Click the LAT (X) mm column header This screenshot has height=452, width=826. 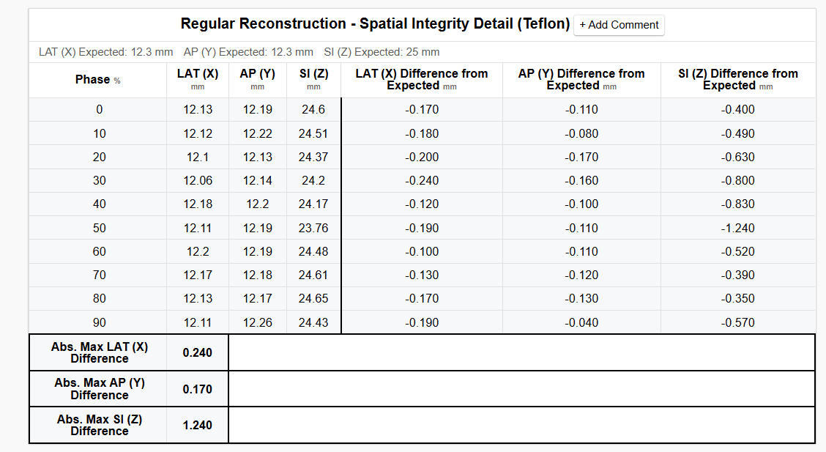pos(198,79)
